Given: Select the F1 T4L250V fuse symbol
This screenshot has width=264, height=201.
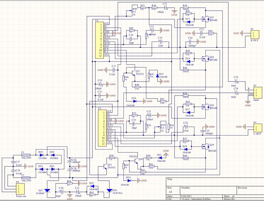Looking at the screenshot, I should 26,155.
